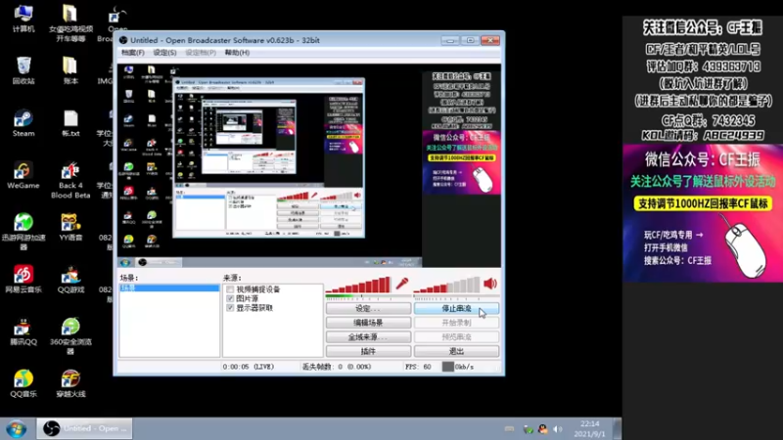Select the 女優吃鸡视频 folder icon
Screen dimensions: 783x440
coord(70,22)
